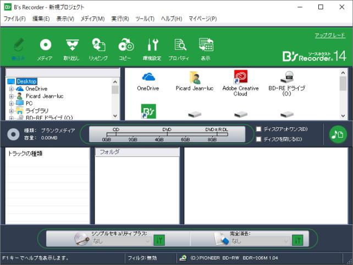Enable ディスクアットワンス checkbox
This screenshot has height=265, width=353.
tap(258, 129)
